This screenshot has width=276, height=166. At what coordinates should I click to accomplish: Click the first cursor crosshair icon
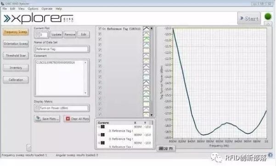(x=102, y=127)
